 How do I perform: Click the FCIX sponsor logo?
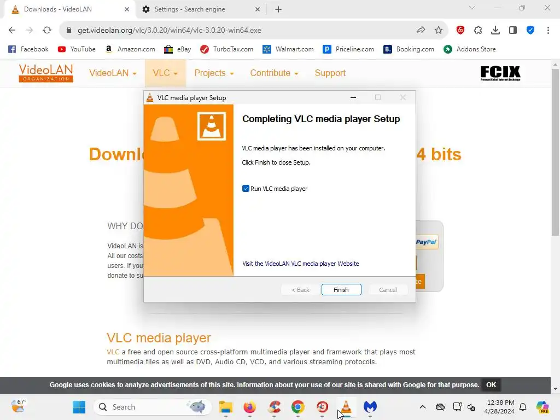pos(500,73)
